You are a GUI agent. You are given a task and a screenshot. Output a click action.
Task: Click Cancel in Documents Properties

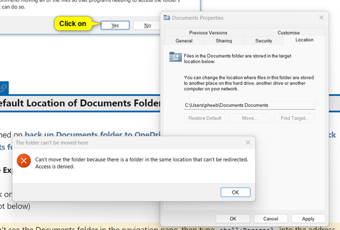[271, 219]
